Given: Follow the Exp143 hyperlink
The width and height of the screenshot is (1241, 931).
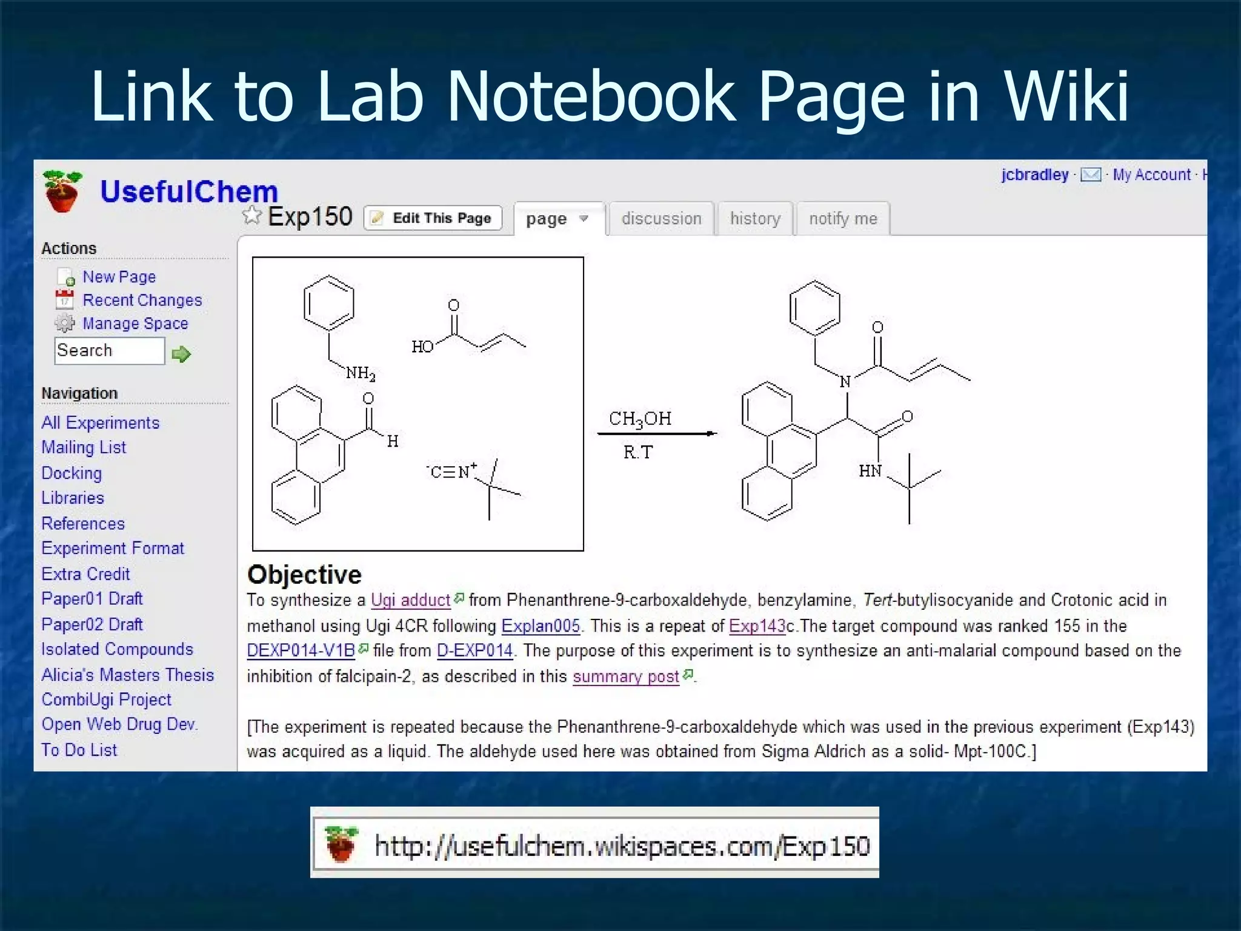Looking at the screenshot, I should click(x=757, y=626).
